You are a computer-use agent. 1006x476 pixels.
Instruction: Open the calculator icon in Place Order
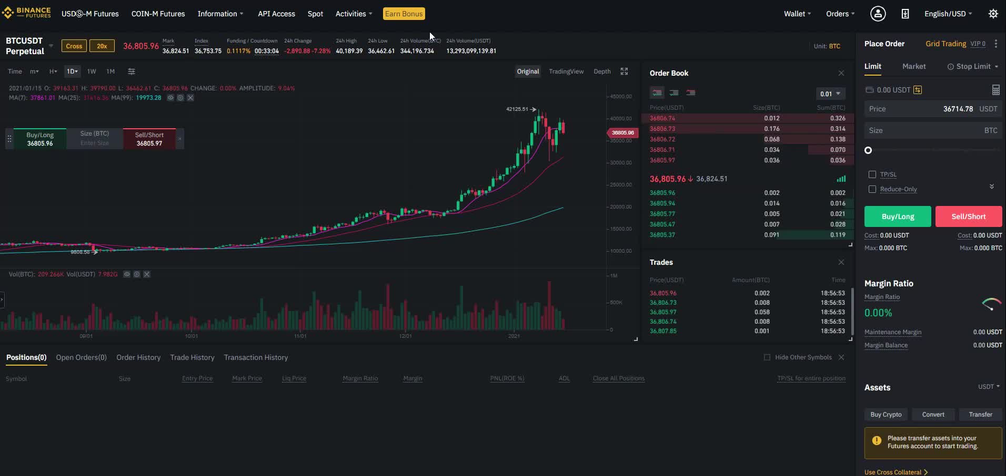pyautogui.click(x=995, y=90)
